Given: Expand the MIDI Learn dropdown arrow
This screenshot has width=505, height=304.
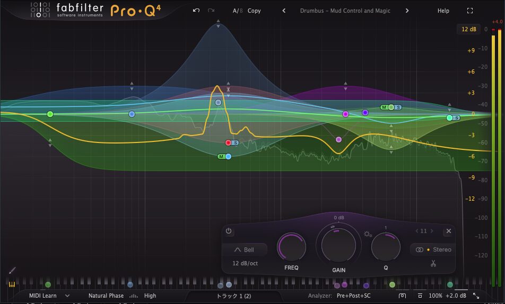Looking at the screenshot, I should click(67, 296).
